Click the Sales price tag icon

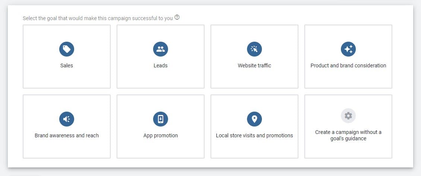point(67,49)
